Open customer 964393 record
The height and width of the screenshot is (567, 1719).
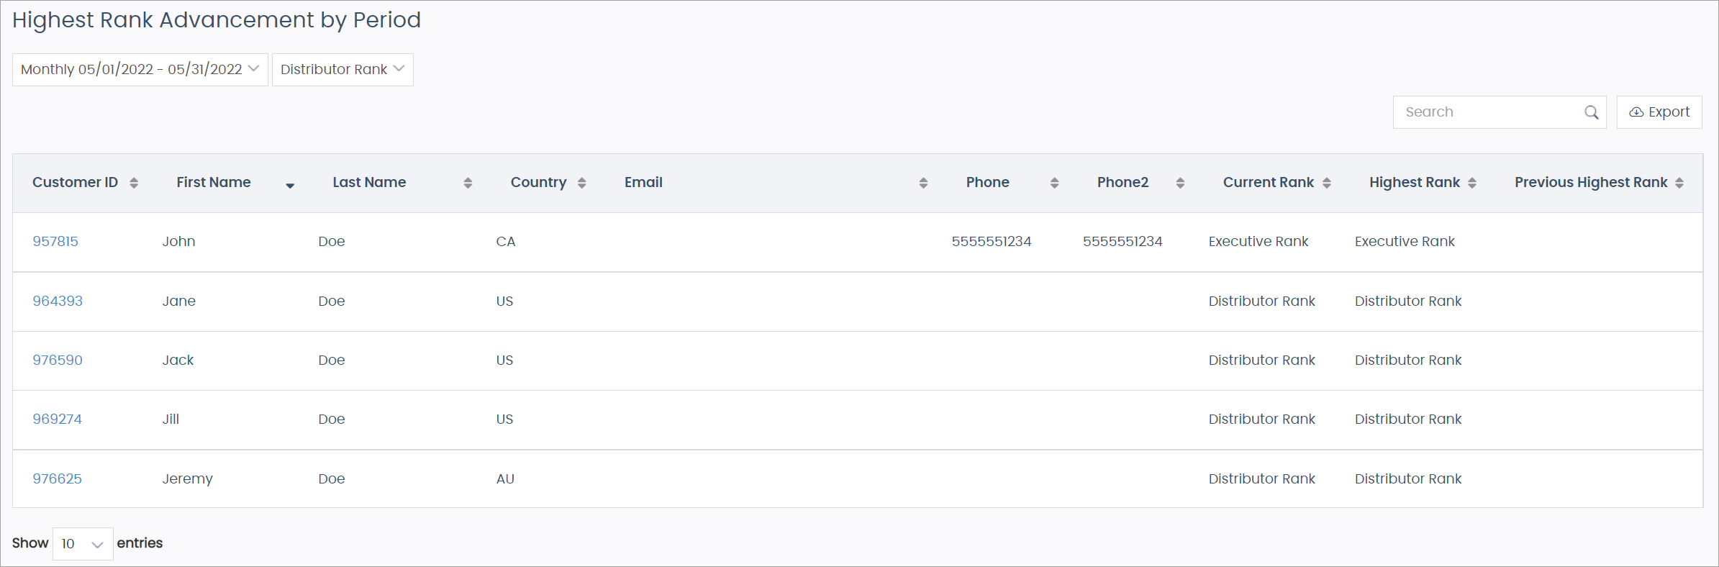pyautogui.click(x=58, y=301)
